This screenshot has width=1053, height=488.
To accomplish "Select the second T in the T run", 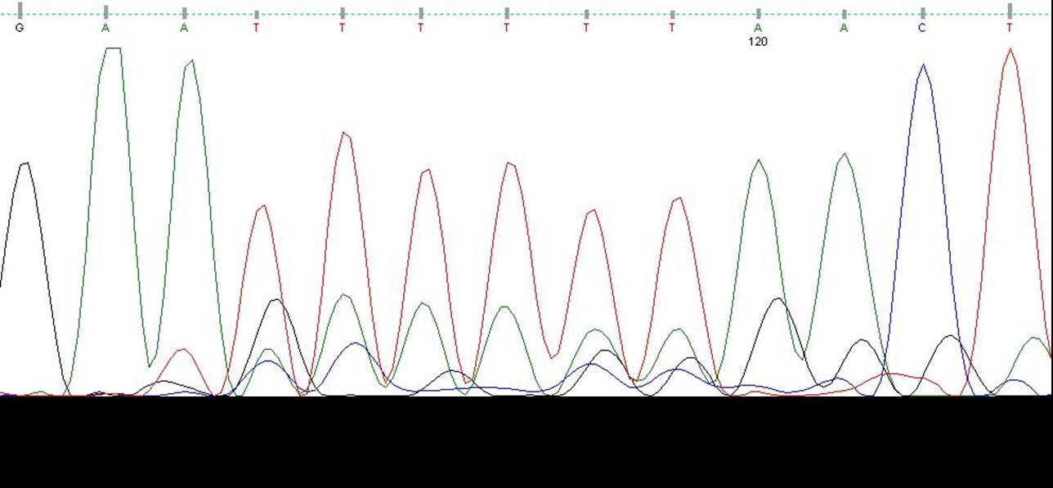I will 343,28.
